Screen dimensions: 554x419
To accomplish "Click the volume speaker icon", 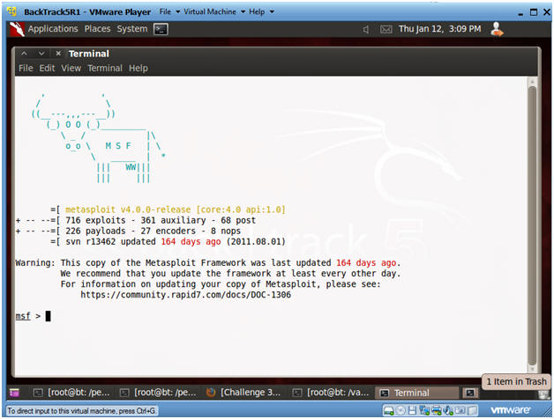I will (x=366, y=30).
